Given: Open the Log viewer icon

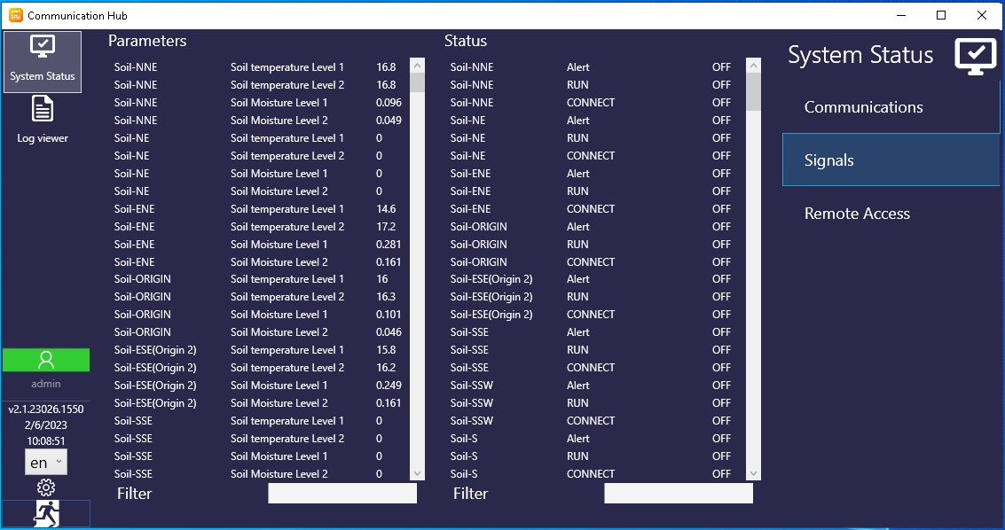Looking at the screenshot, I should 43,119.
